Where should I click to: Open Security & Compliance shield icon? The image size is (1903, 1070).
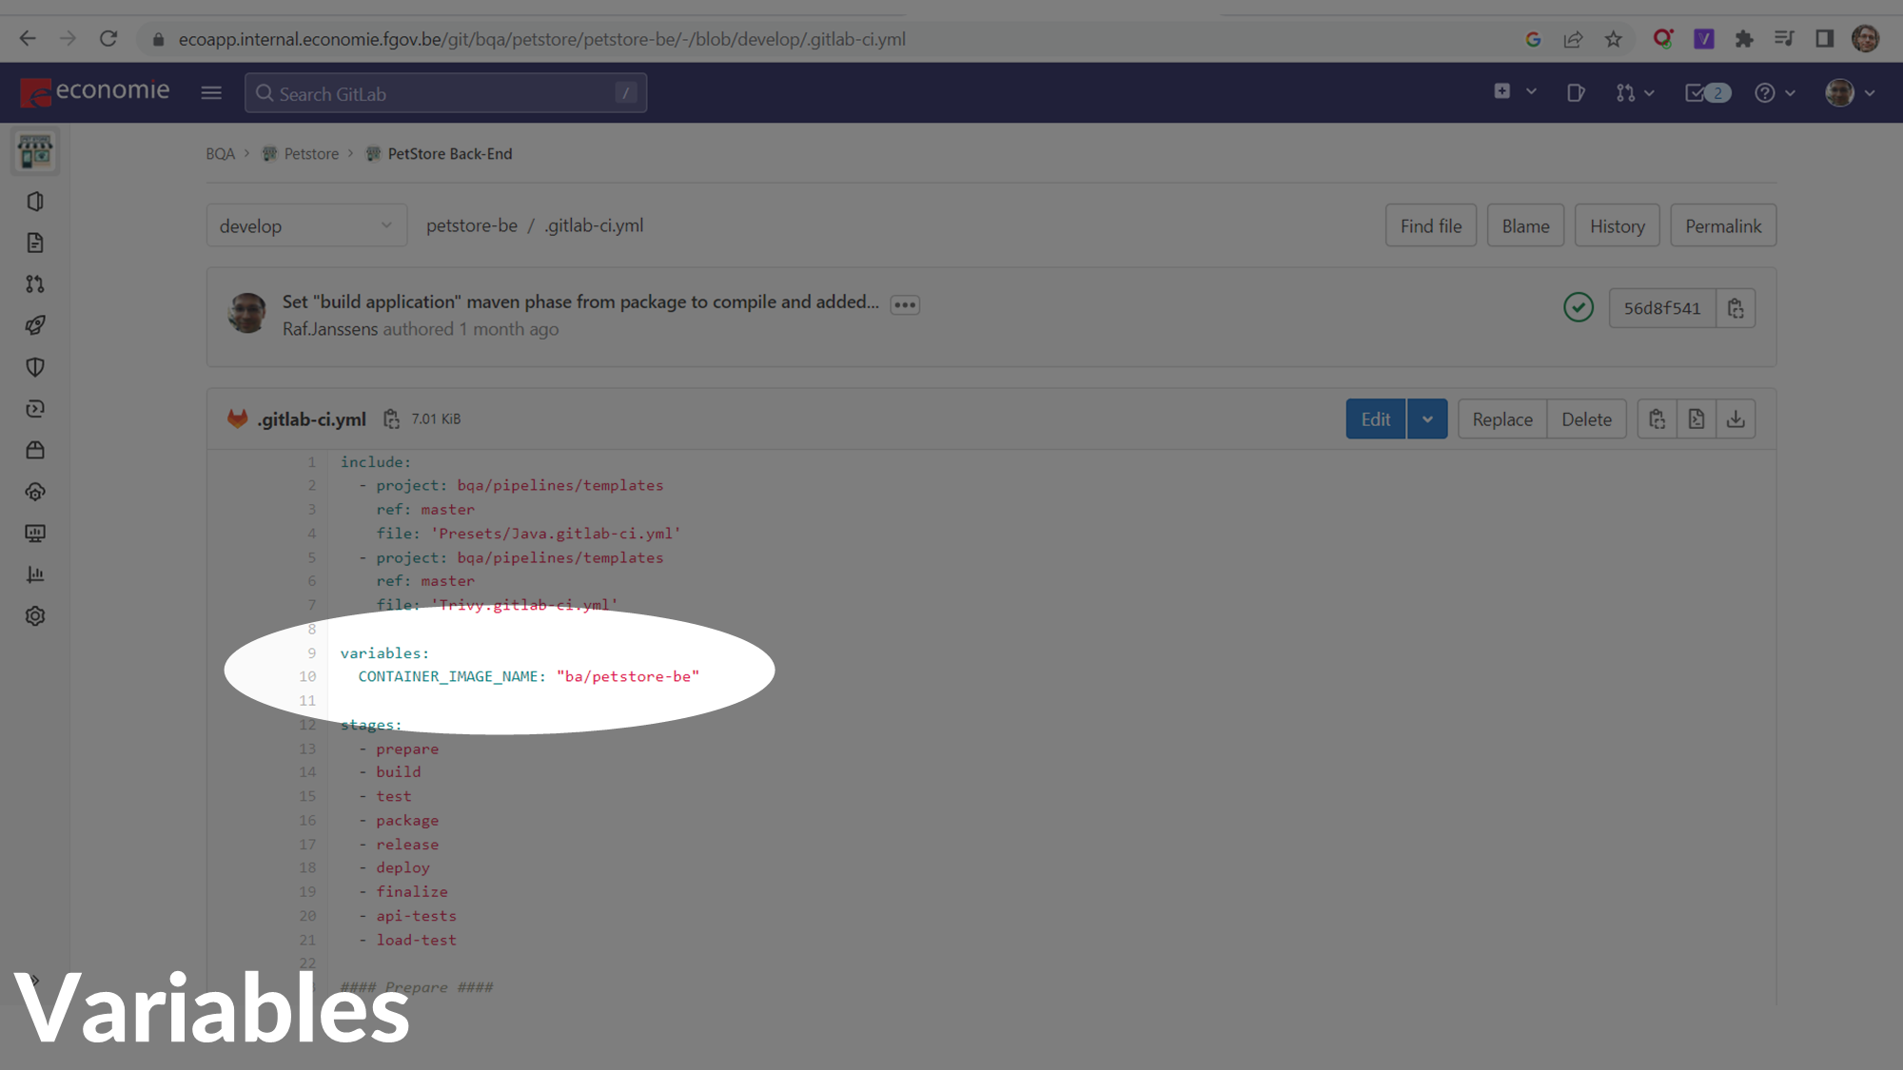coord(35,367)
